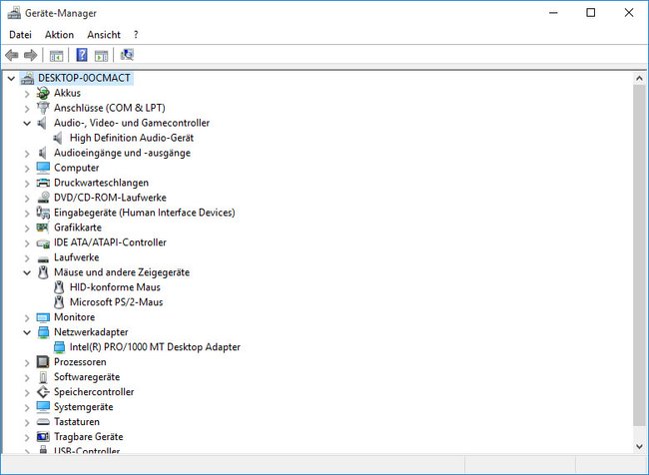Show or hide console tree toolbar icon
Screen dimensions: 649x475
coord(56,55)
